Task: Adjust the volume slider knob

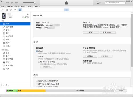Action: (35, 3)
